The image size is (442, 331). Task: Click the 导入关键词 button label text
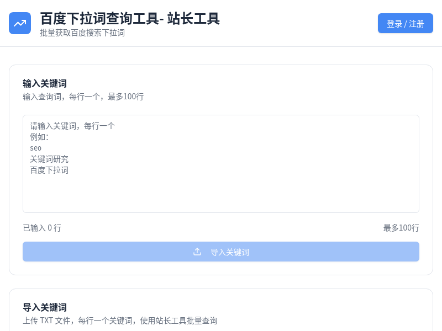[230, 252]
